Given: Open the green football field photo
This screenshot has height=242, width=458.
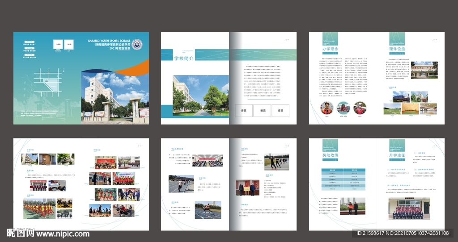Looking at the screenshot, I should click(x=392, y=109).
